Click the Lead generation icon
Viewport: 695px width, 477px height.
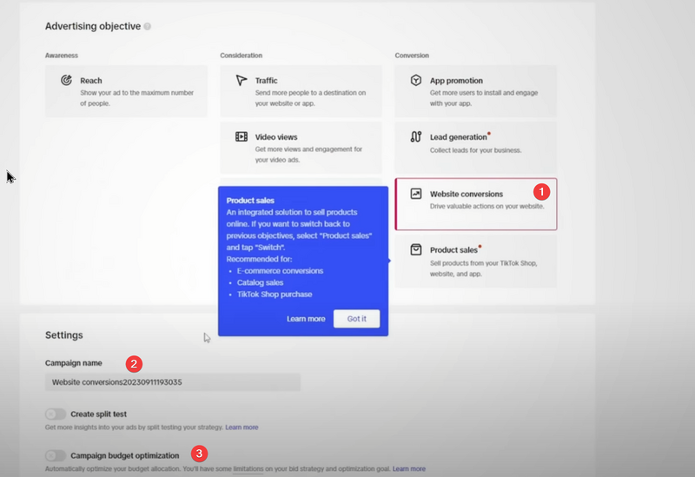[x=416, y=137]
